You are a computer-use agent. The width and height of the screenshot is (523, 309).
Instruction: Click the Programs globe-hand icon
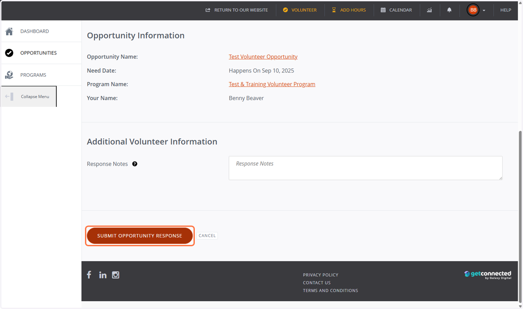9,75
